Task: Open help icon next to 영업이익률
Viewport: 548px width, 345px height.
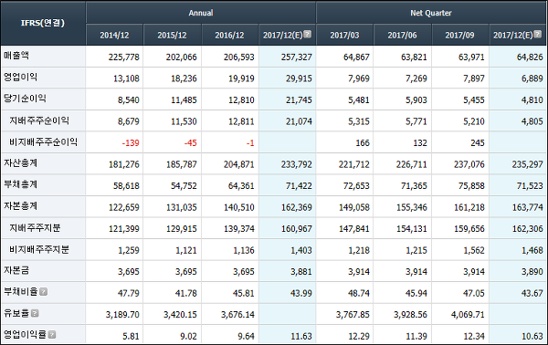Action: click(52, 335)
